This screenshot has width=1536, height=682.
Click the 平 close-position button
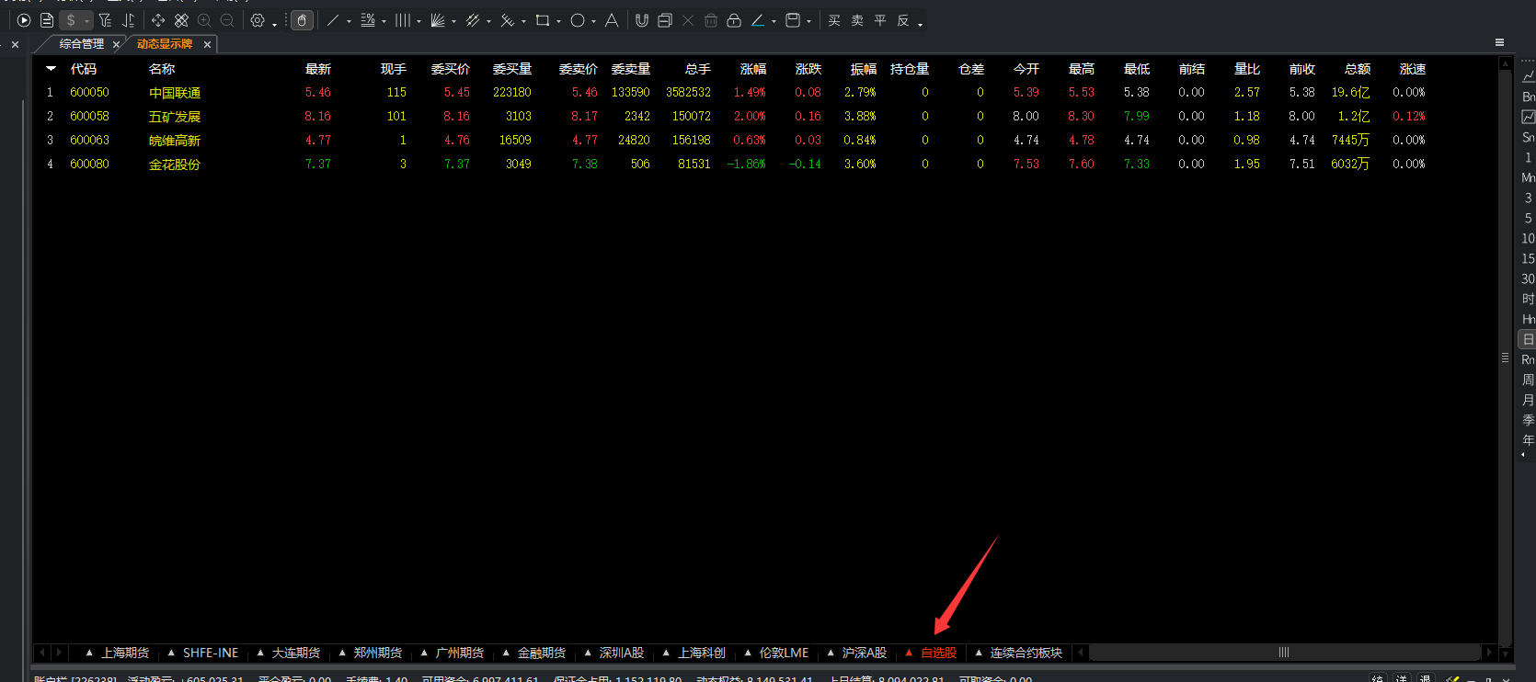click(880, 20)
